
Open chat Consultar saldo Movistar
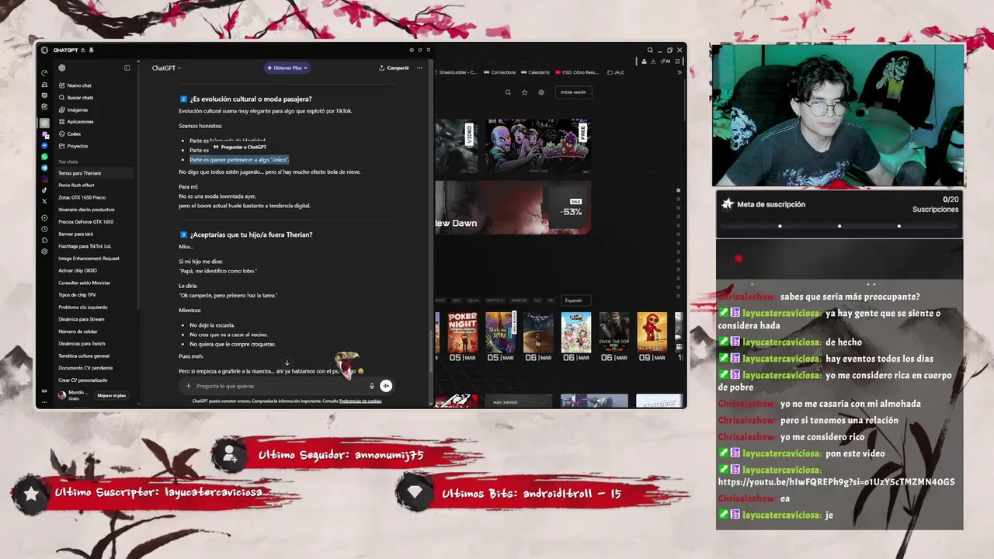[x=84, y=283]
